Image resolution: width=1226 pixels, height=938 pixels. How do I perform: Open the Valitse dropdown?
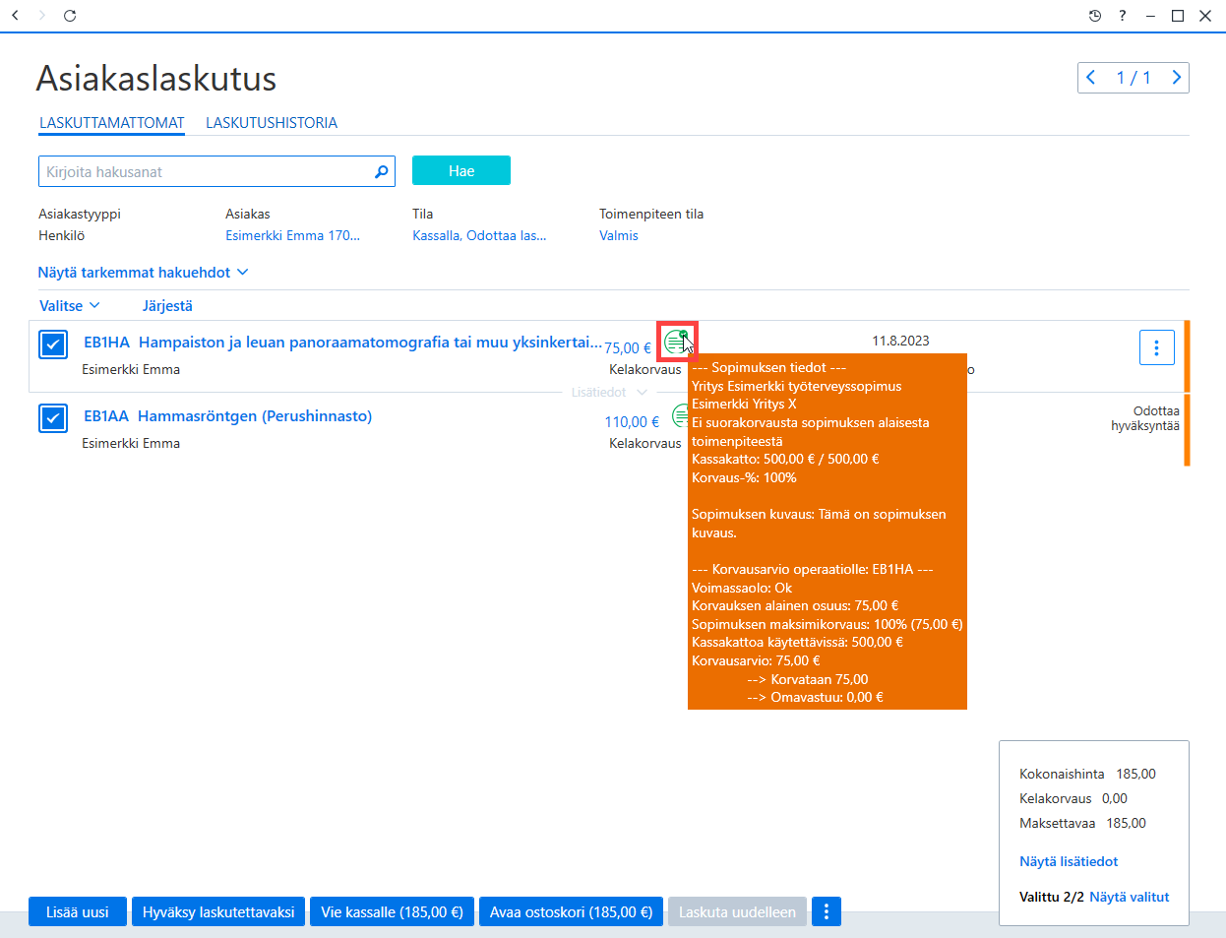(x=69, y=306)
